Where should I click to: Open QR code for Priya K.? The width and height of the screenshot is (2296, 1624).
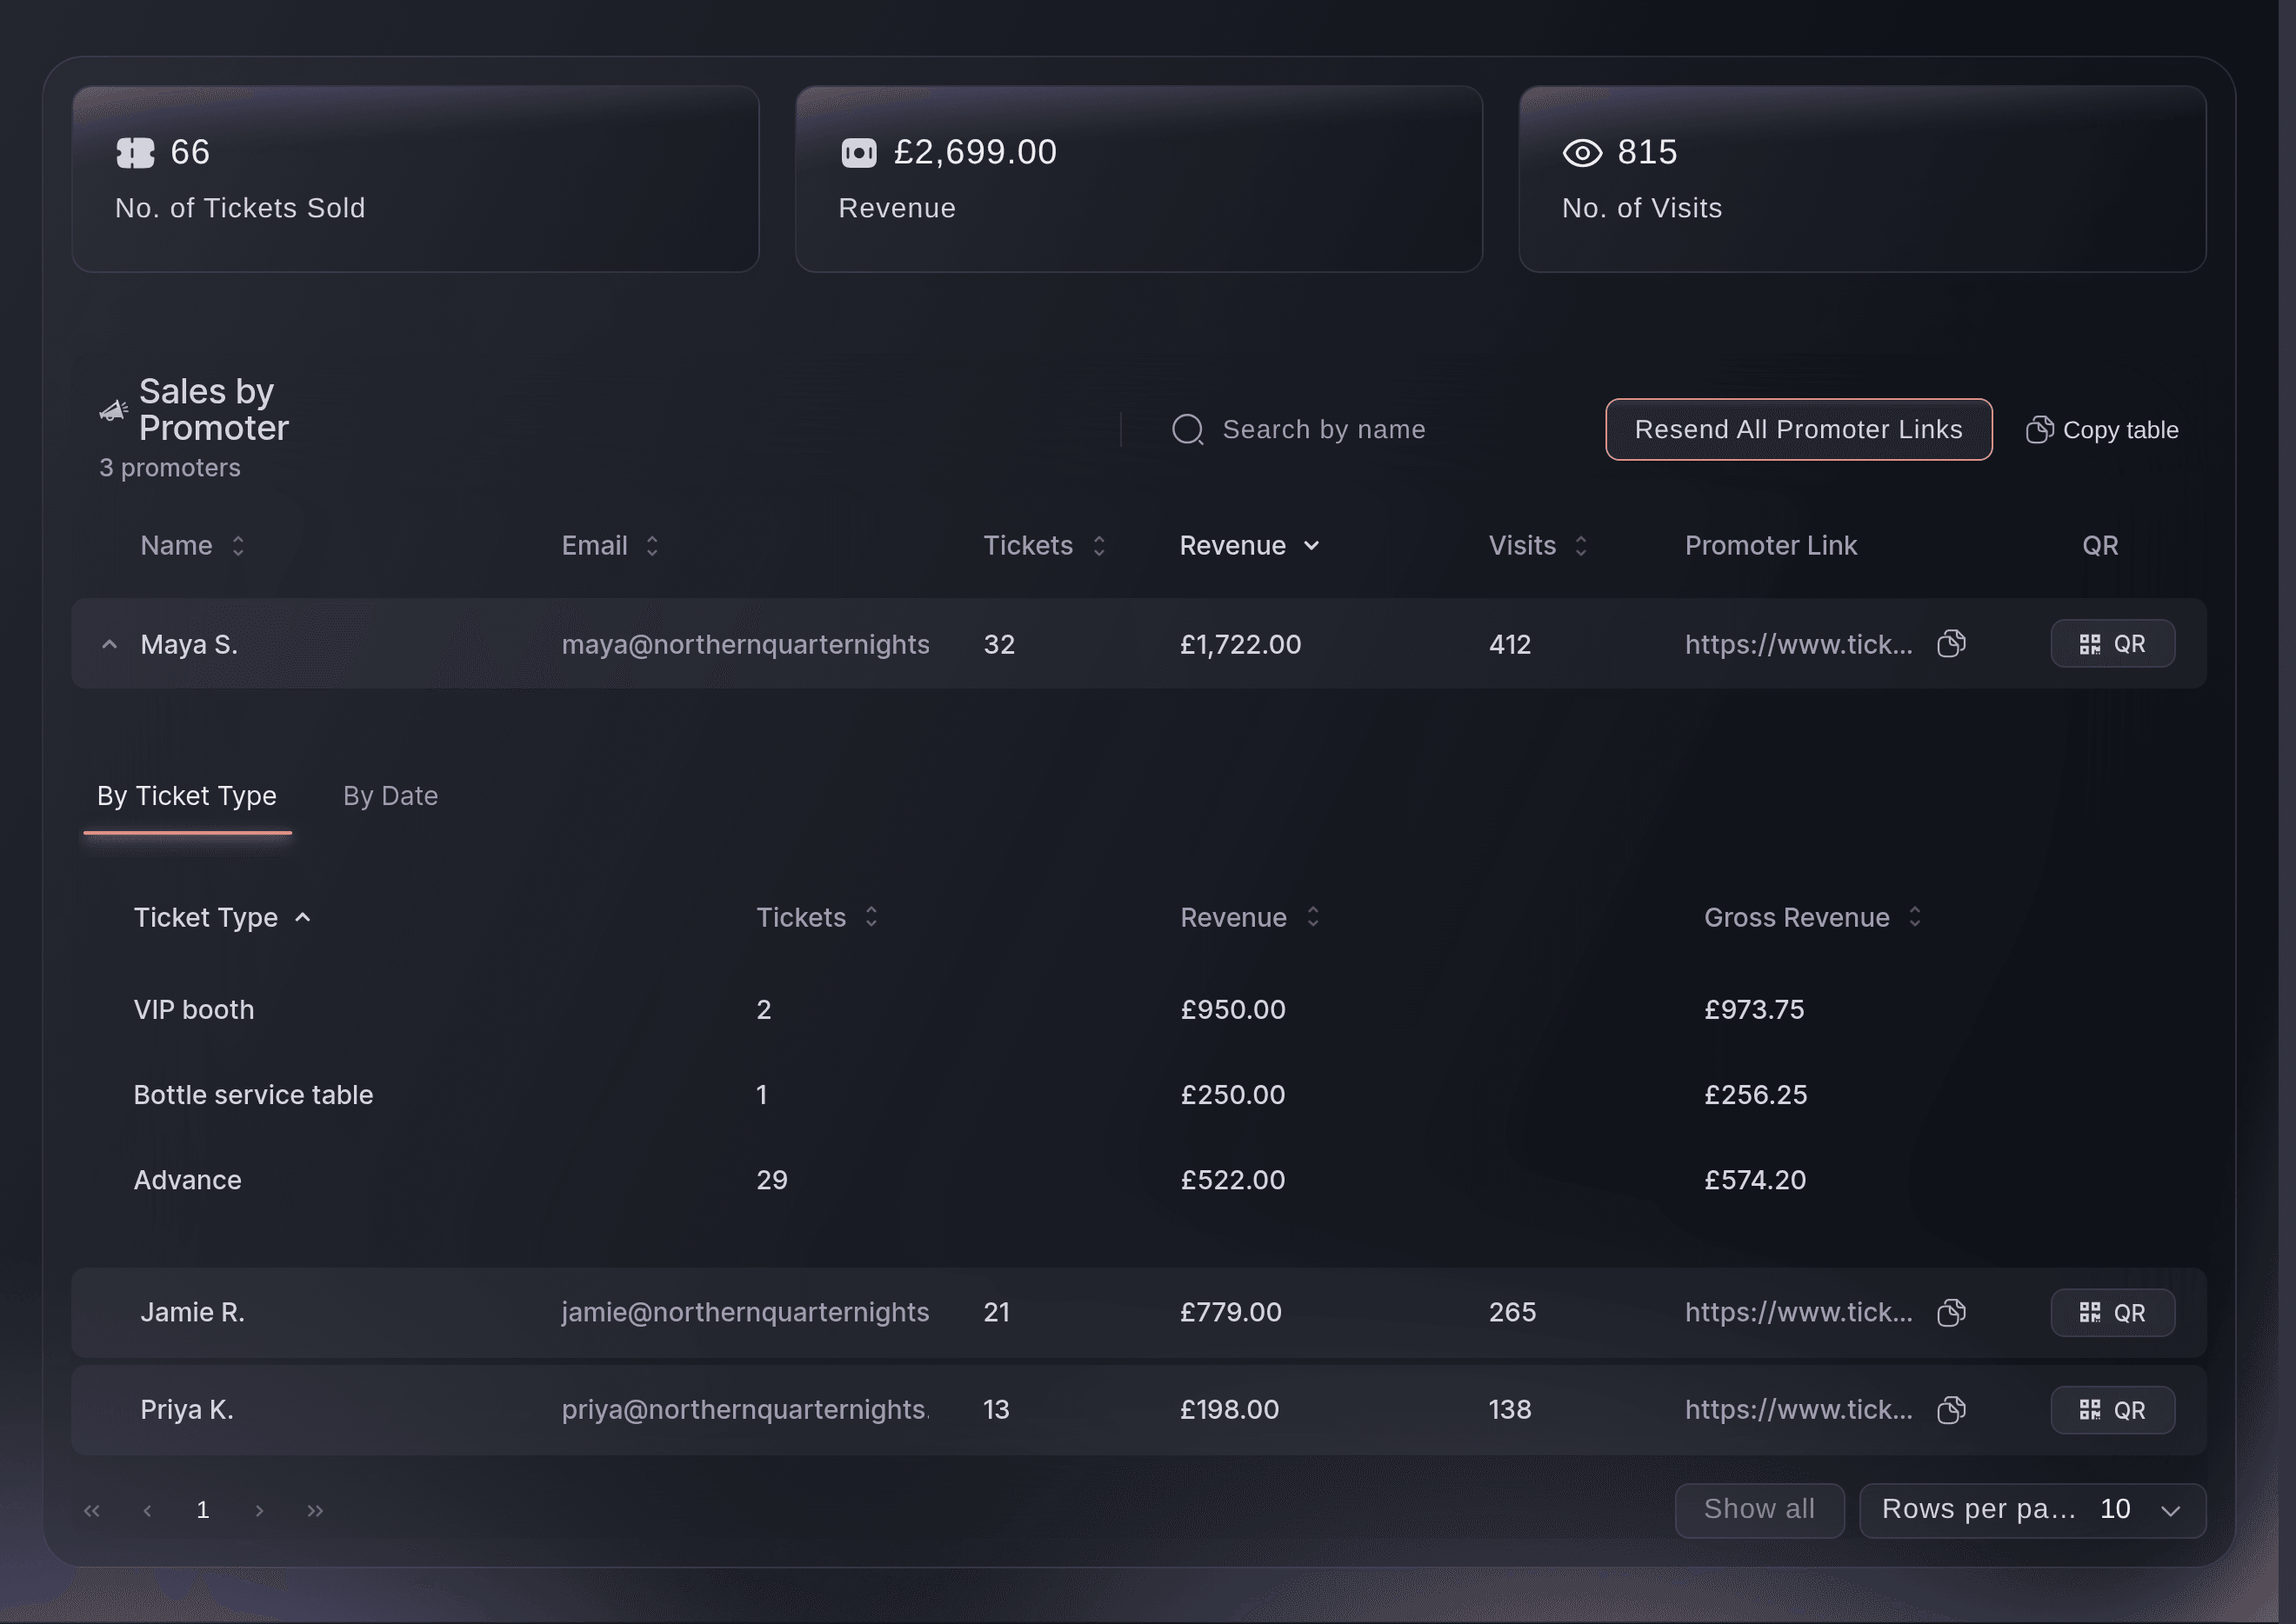click(x=2112, y=1410)
